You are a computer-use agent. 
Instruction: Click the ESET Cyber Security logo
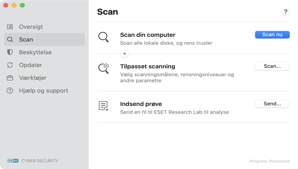click(x=33, y=160)
